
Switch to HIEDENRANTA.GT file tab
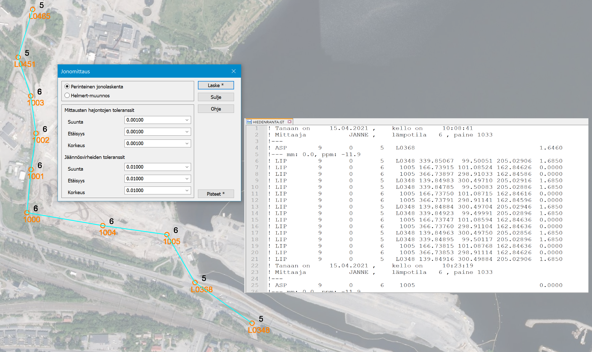click(x=268, y=122)
